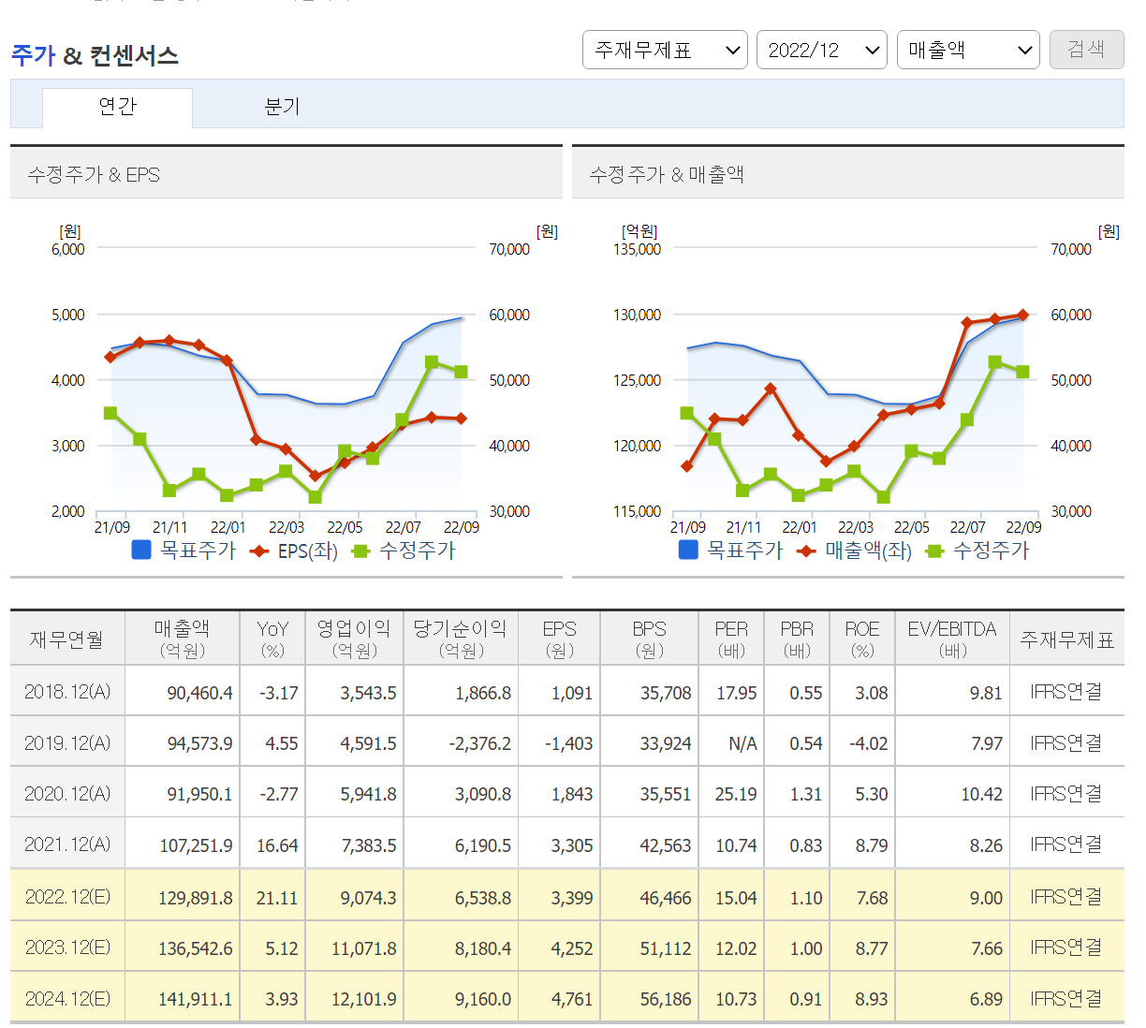Toggle red EPS(좌) legend marker
Screen dimensions: 1146x1028
[x=259, y=551]
